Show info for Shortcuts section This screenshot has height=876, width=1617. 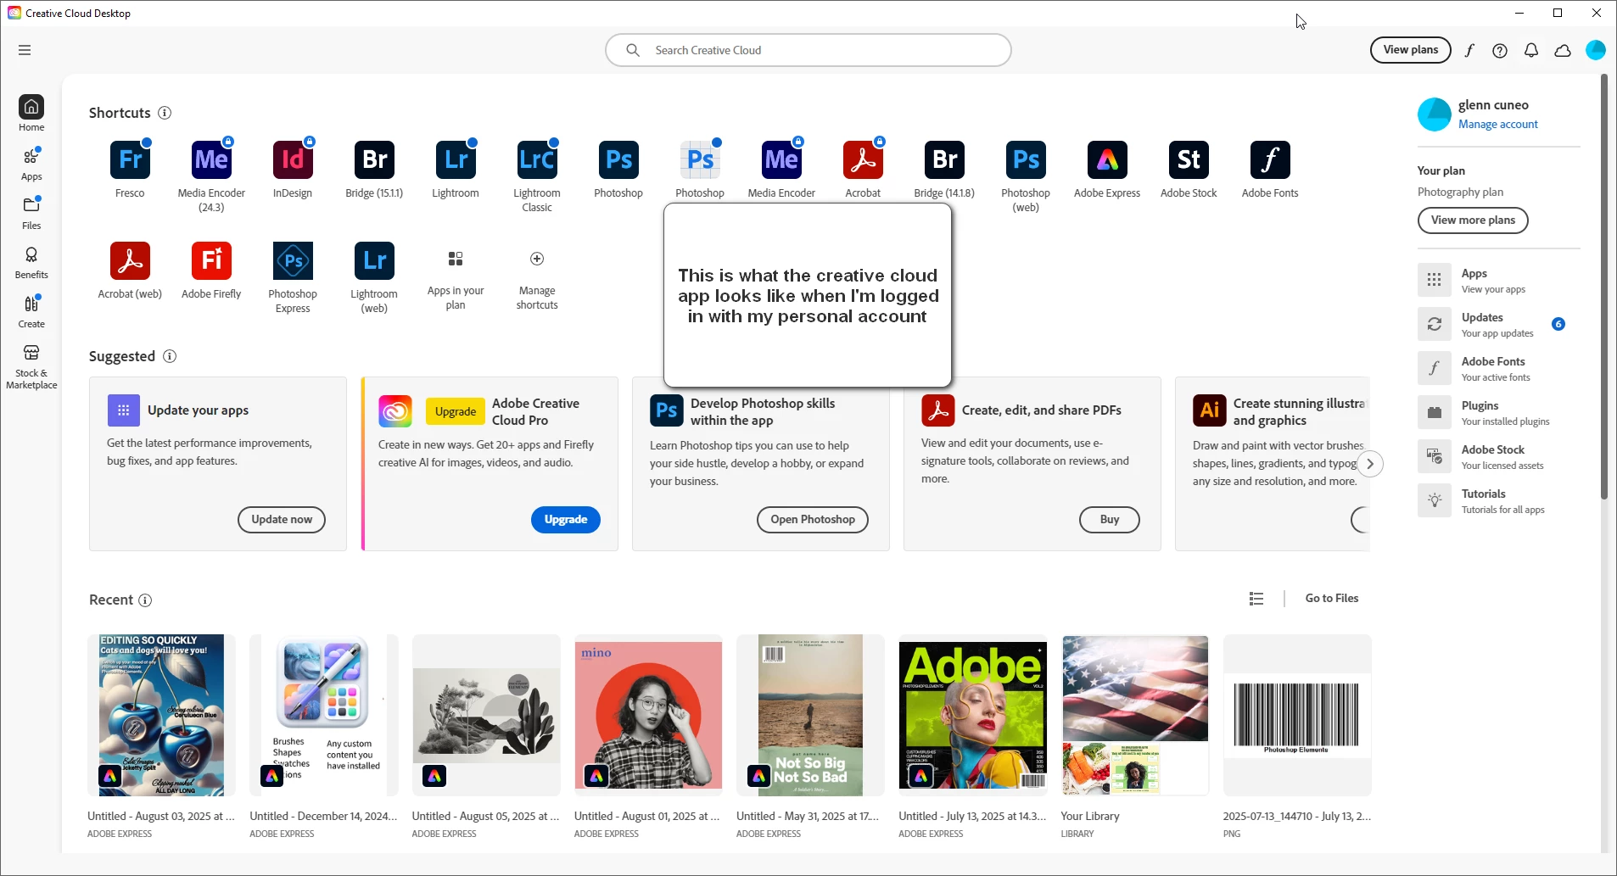click(165, 113)
